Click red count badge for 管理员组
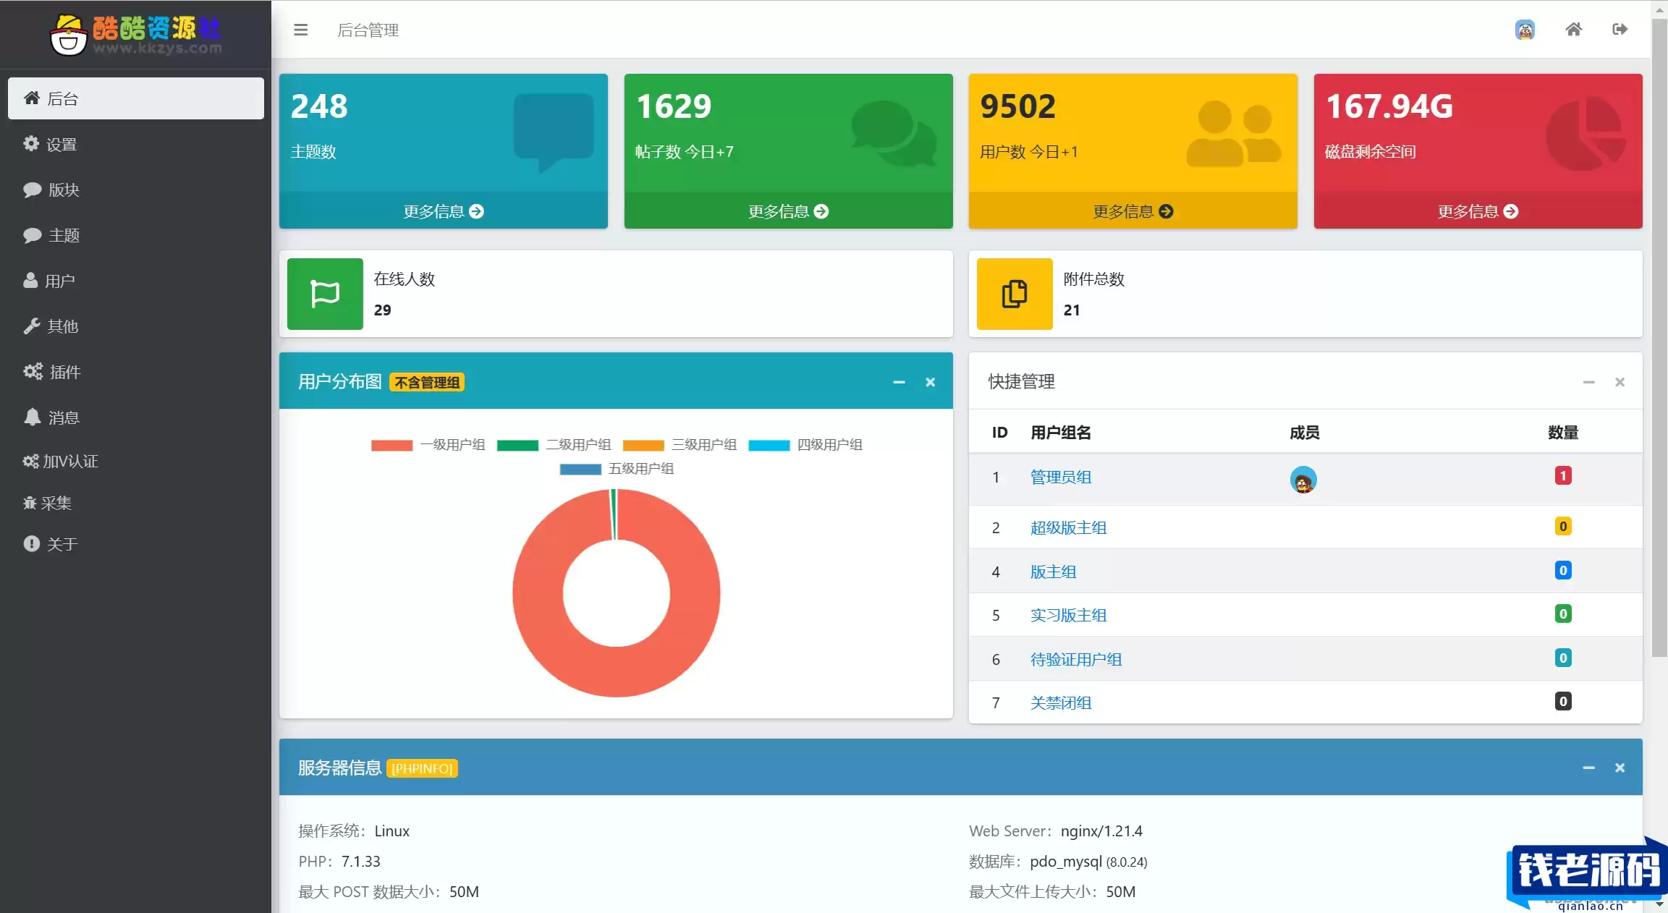This screenshot has width=1668, height=913. pos(1563,475)
